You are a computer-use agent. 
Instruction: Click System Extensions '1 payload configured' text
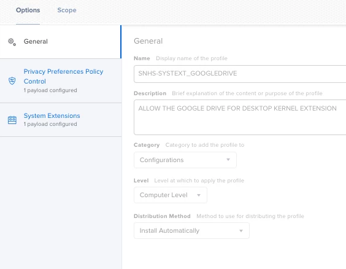(x=50, y=124)
